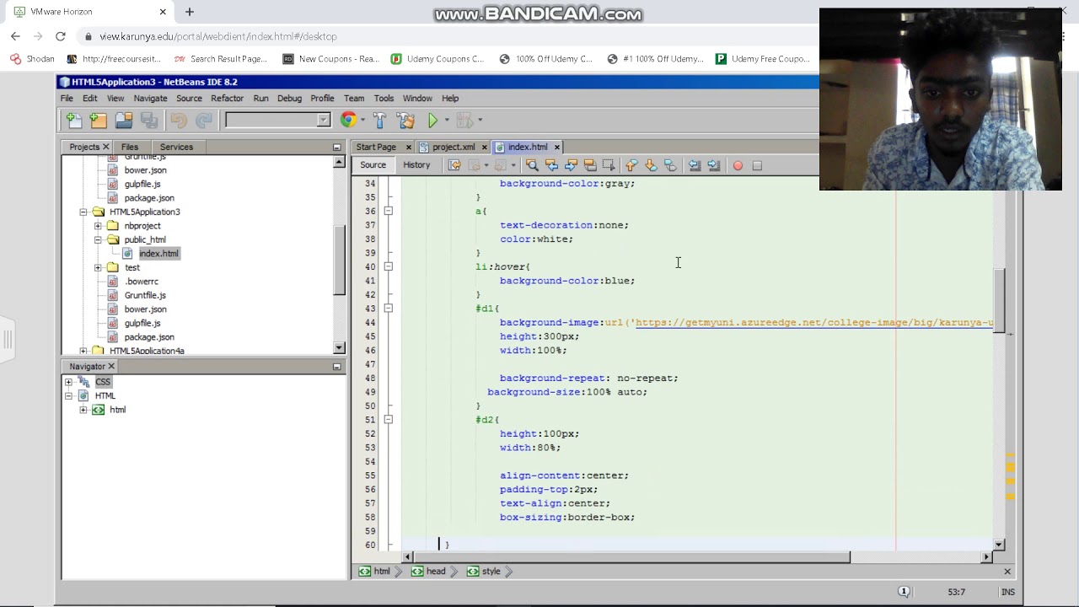Collapse the #d1 code fold
Viewport: 1079px width, 607px height.
pos(388,309)
